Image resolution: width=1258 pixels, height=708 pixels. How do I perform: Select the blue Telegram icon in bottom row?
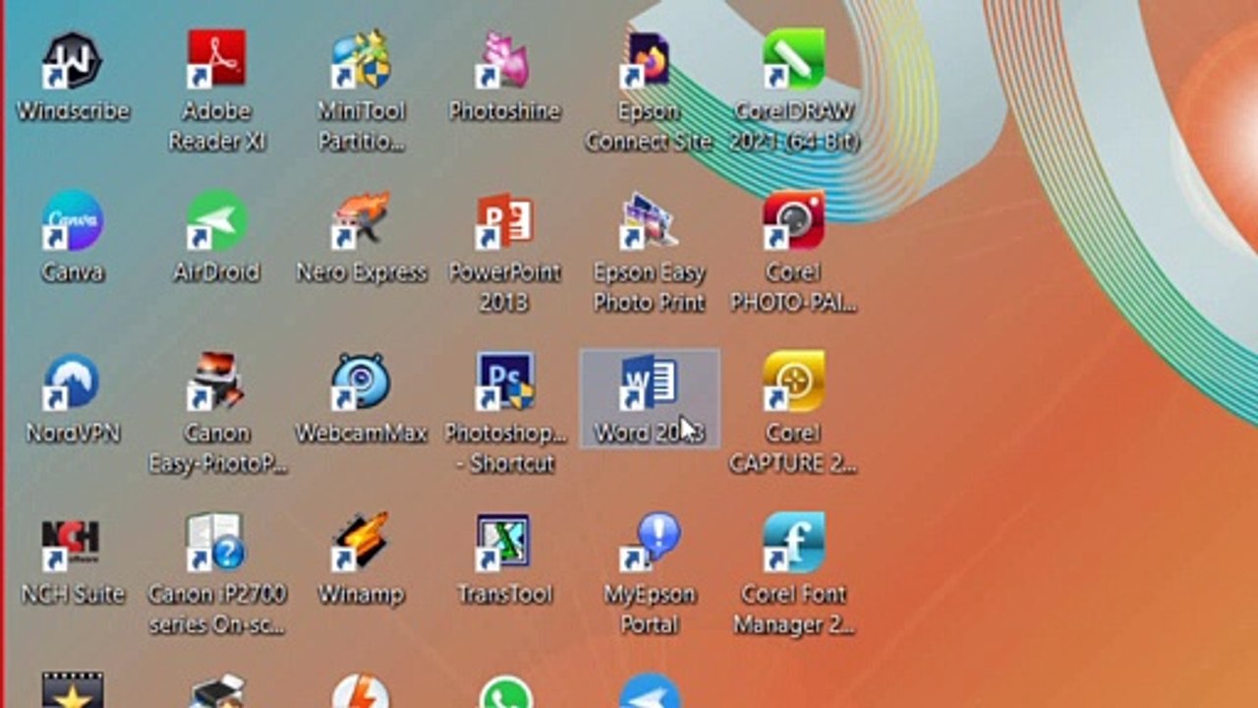(x=650, y=691)
